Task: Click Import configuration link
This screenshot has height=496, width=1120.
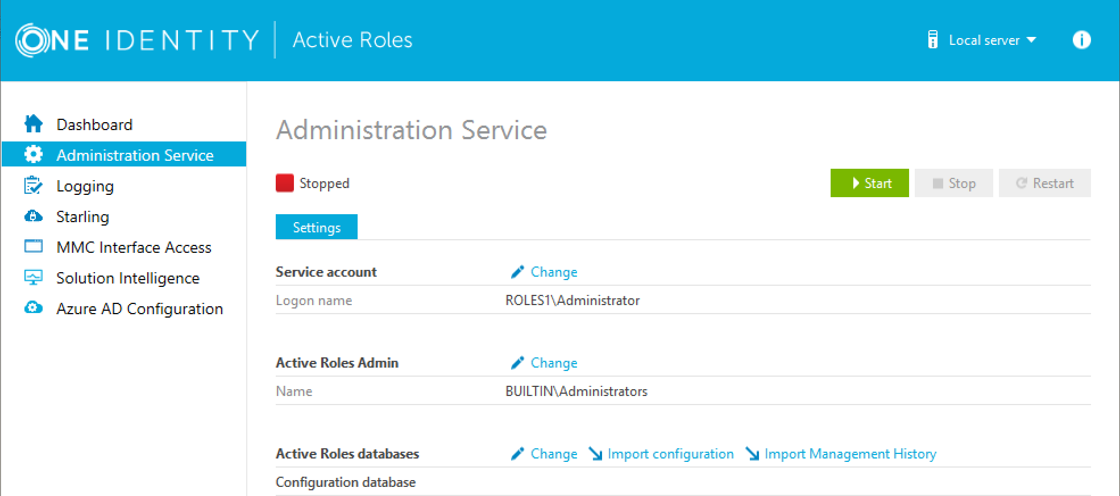Action: (670, 454)
